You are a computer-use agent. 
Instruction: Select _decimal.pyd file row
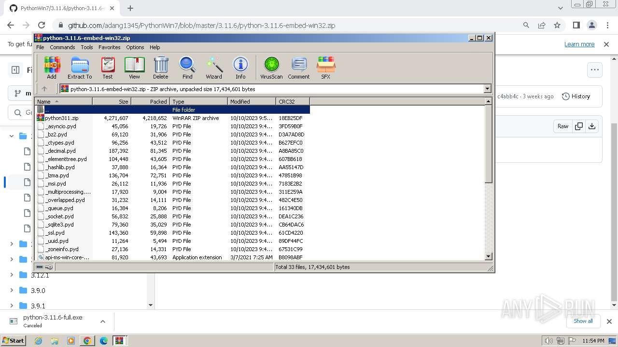click(x=172, y=151)
